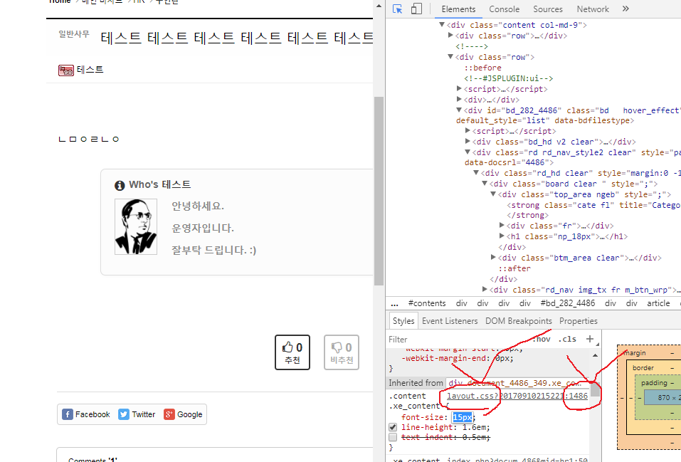Click the thumbs-up 추천 button
Screen dimensions: 681x462
pos(292,352)
